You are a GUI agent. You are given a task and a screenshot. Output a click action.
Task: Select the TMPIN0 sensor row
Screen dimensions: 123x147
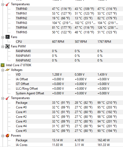point(69,9)
